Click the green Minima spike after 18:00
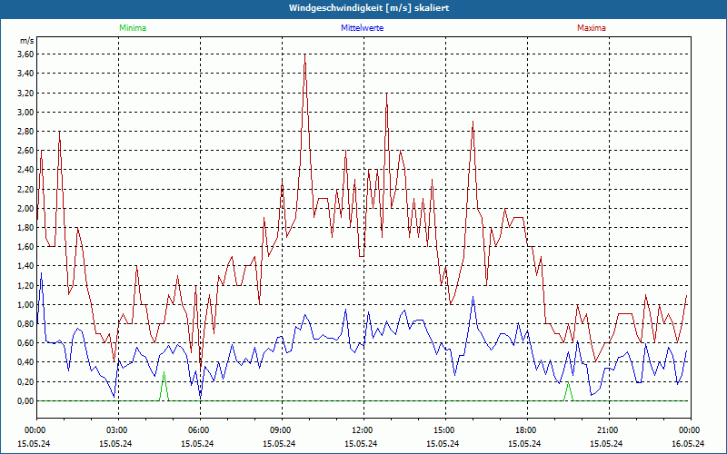727x454 pixels. [x=569, y=390]
